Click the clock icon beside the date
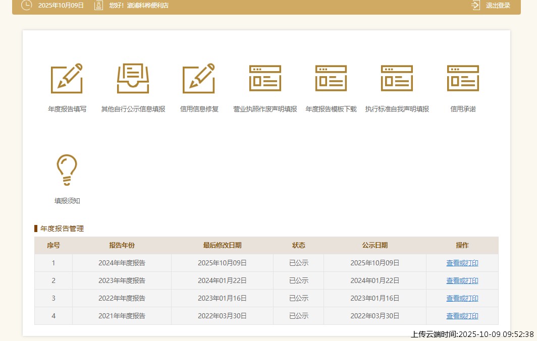This screenshot has width=537, height=341. pos(26,6)
